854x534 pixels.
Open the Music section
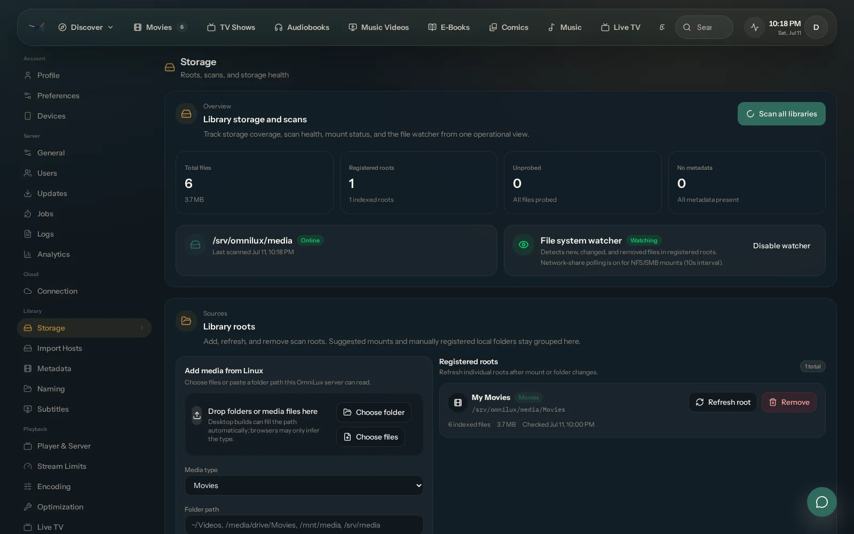[565, 27]
